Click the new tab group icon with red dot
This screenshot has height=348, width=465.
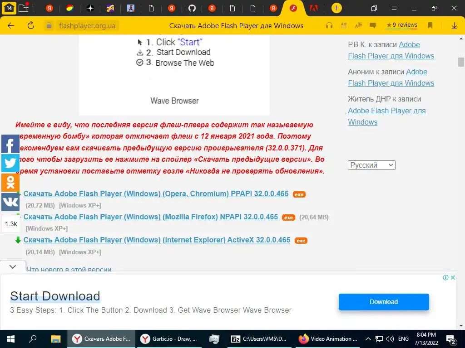coord(24,7)
